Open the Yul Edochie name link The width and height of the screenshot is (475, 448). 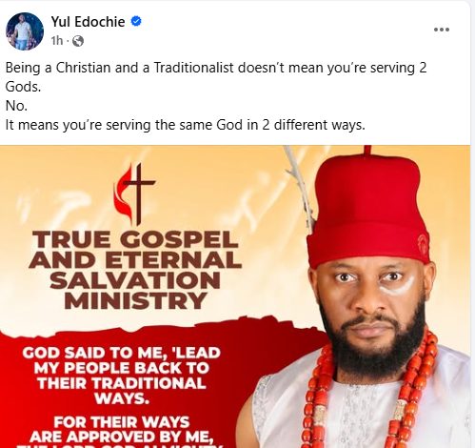coord(88,22)
